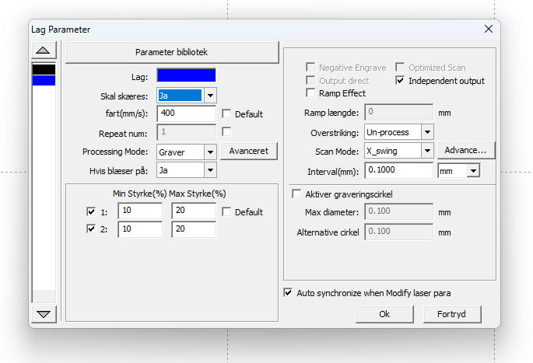The height and width of the screenshot is (363, 533).
Task: Close the Lag Parameter dialog
Action: click(x=489, y=29)
